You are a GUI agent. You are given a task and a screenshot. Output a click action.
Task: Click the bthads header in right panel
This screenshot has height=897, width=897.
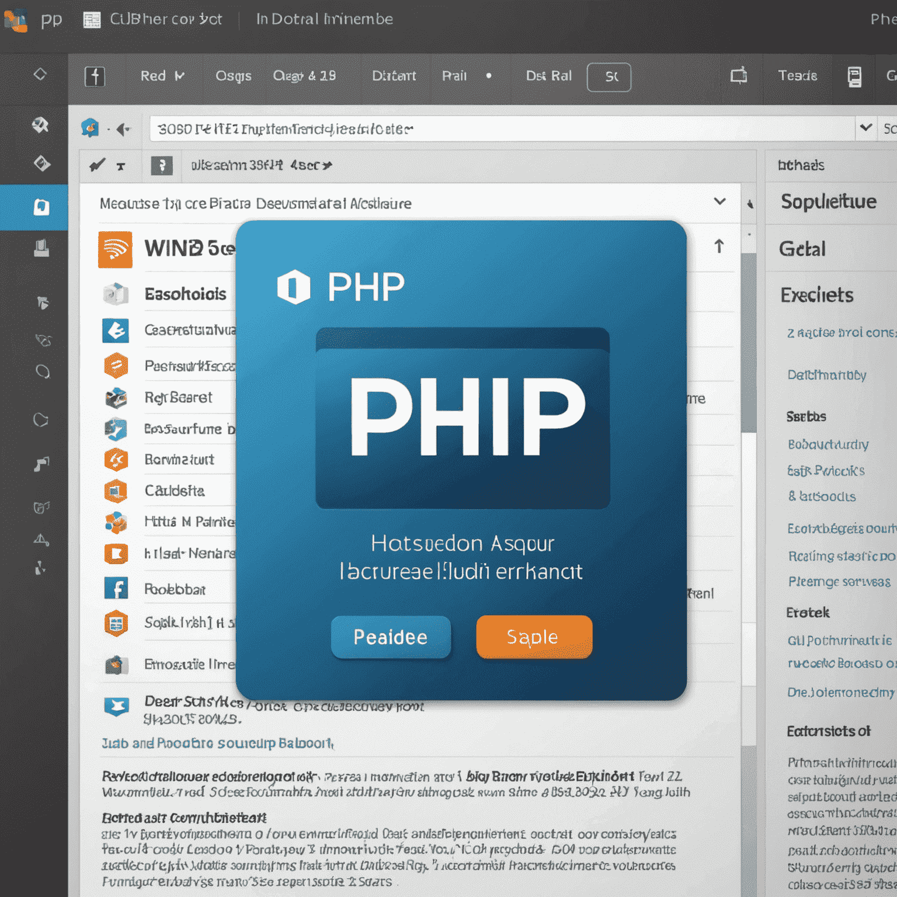click(801, 165)
